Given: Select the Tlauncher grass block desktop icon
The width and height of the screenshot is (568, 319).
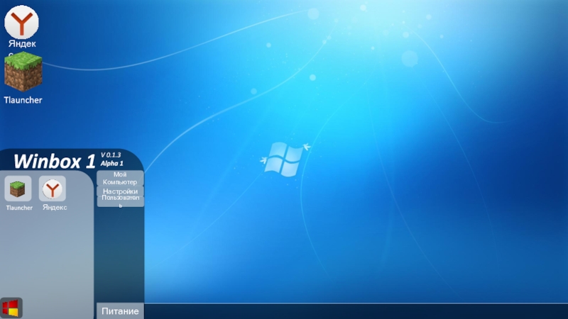Looking at the screenshot, I should point(23,72).
